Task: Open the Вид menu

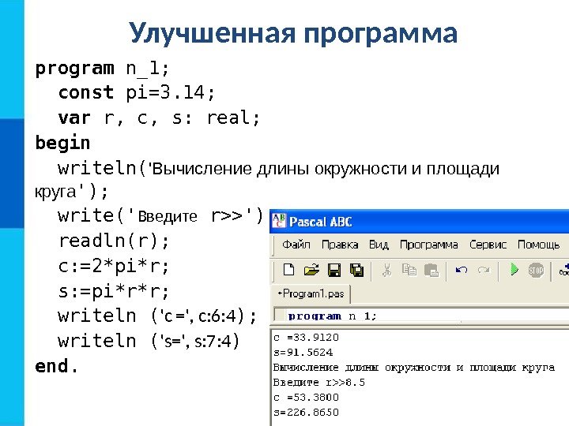Action: (x=379, y=245)
